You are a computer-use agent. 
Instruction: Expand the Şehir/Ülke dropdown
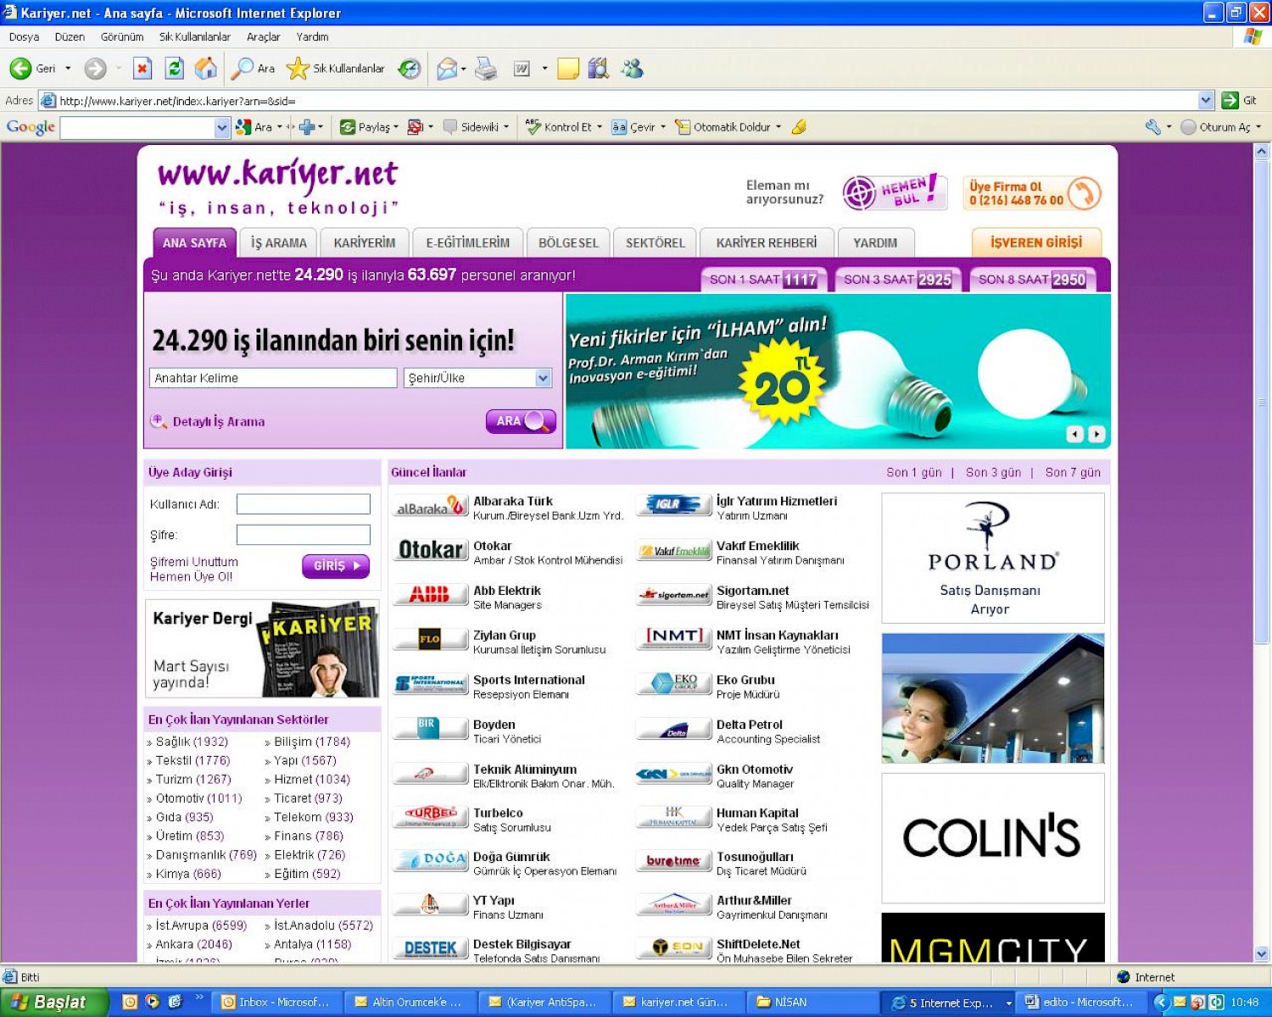tap(544, 378)
